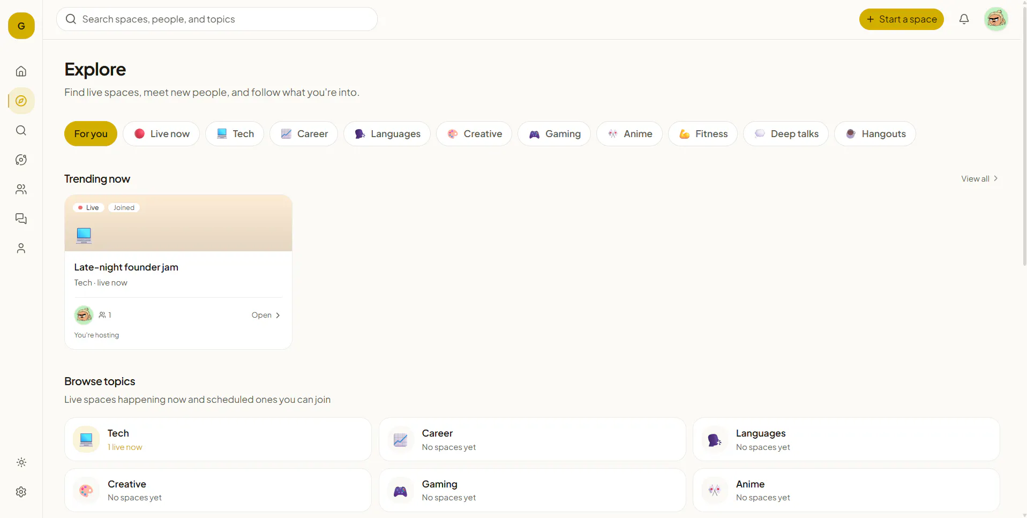Viewport: 1027px width, 518px height.
Task: Select the Languages filter chip
Action: click(387, 134)
